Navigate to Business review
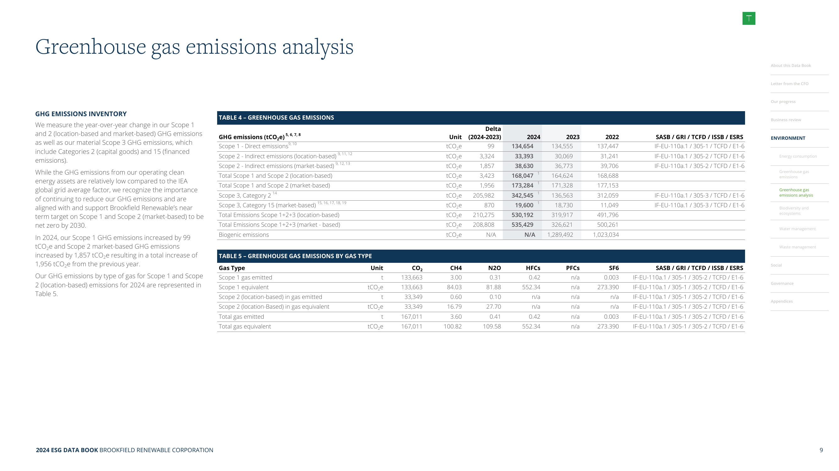 (x=786, y=120)
